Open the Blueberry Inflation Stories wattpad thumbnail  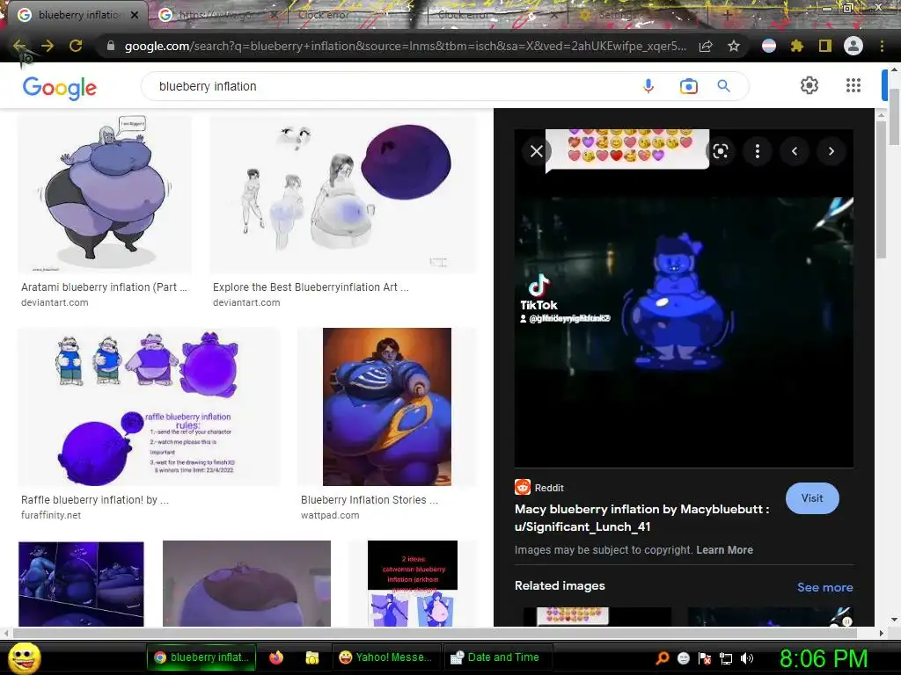point(387,407)
